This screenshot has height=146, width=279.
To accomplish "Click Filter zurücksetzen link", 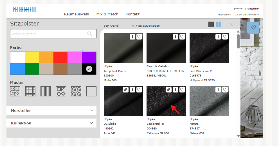I will [x=148, y=26].
